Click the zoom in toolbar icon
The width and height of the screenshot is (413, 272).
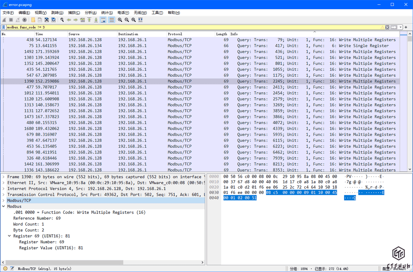click(x=120, y=20)
